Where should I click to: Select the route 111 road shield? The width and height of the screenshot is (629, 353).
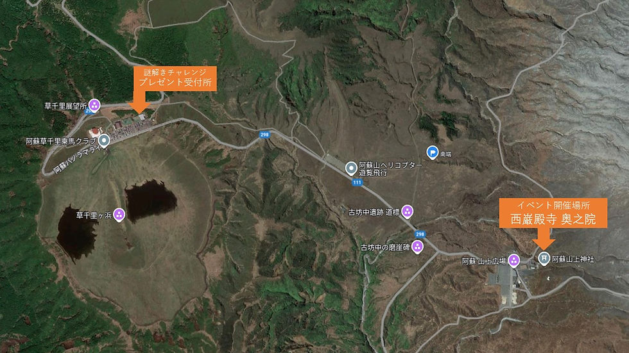click(x=357, y=183)
